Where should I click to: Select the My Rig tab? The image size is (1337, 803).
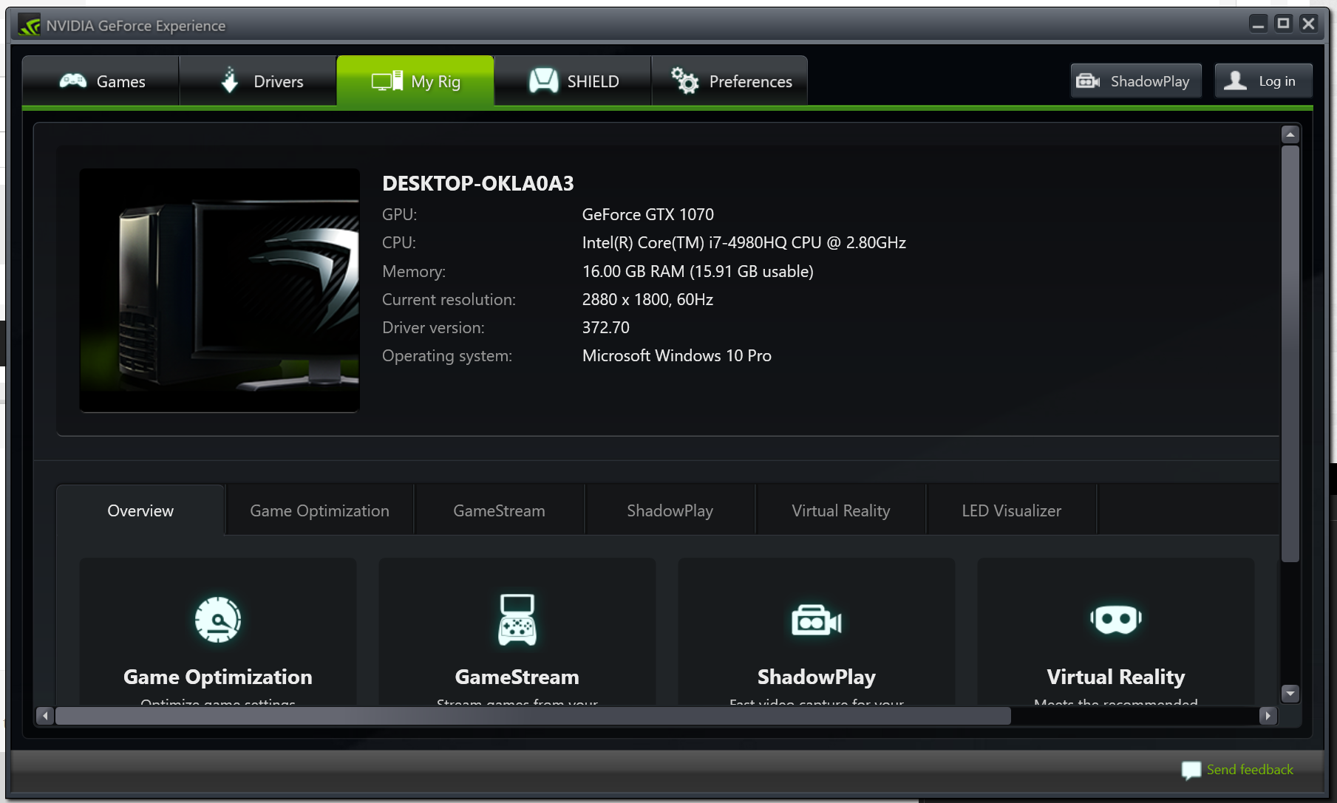click(x=415, y=81)
